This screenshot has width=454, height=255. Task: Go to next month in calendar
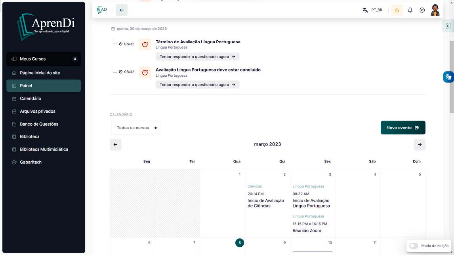[420, 145]
